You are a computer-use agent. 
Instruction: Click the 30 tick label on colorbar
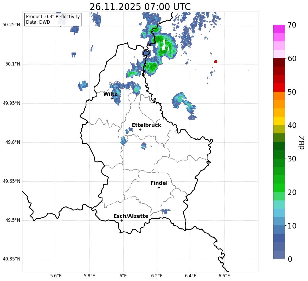point(292,159)
